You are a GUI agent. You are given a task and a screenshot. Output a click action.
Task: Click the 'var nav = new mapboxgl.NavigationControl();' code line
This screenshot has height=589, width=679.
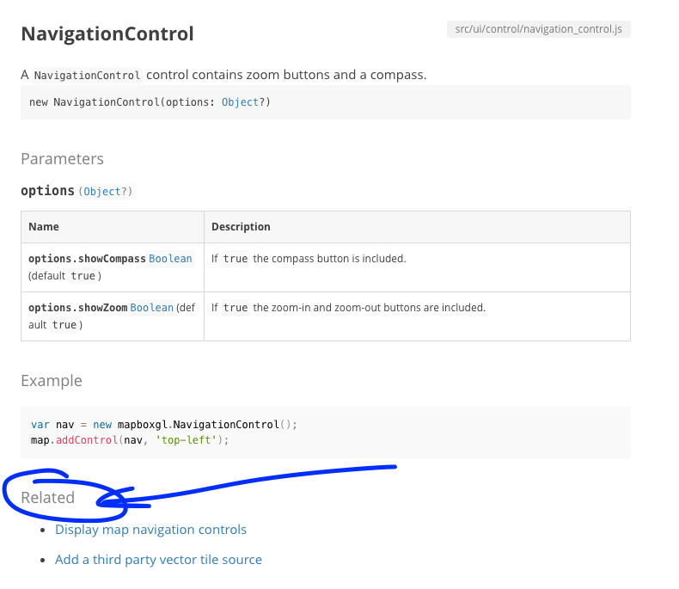(164, 425)
